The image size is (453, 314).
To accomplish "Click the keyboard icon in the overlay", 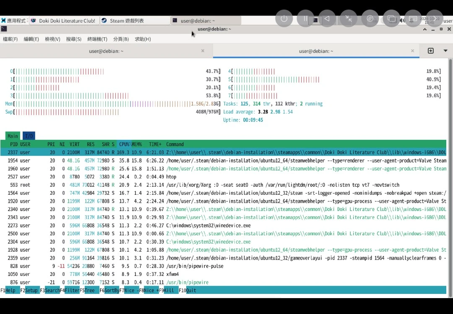I will click(413, 19).
